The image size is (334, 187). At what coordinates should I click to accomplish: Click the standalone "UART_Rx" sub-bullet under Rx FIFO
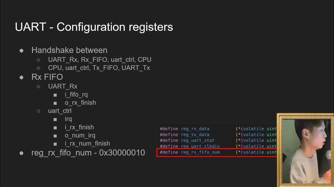63,86
